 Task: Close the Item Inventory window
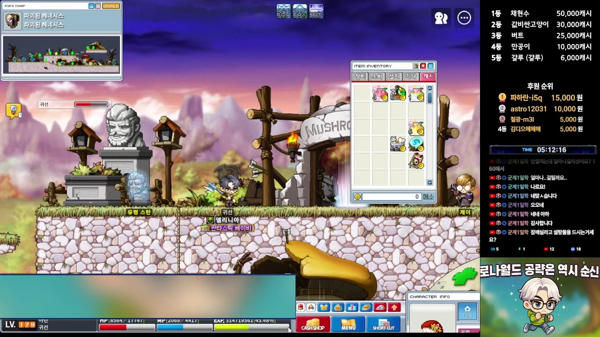click(431, 66)
